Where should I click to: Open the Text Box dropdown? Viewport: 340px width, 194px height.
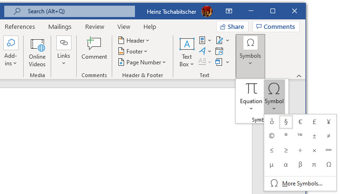pyautogui.click(x=187, y=52)
